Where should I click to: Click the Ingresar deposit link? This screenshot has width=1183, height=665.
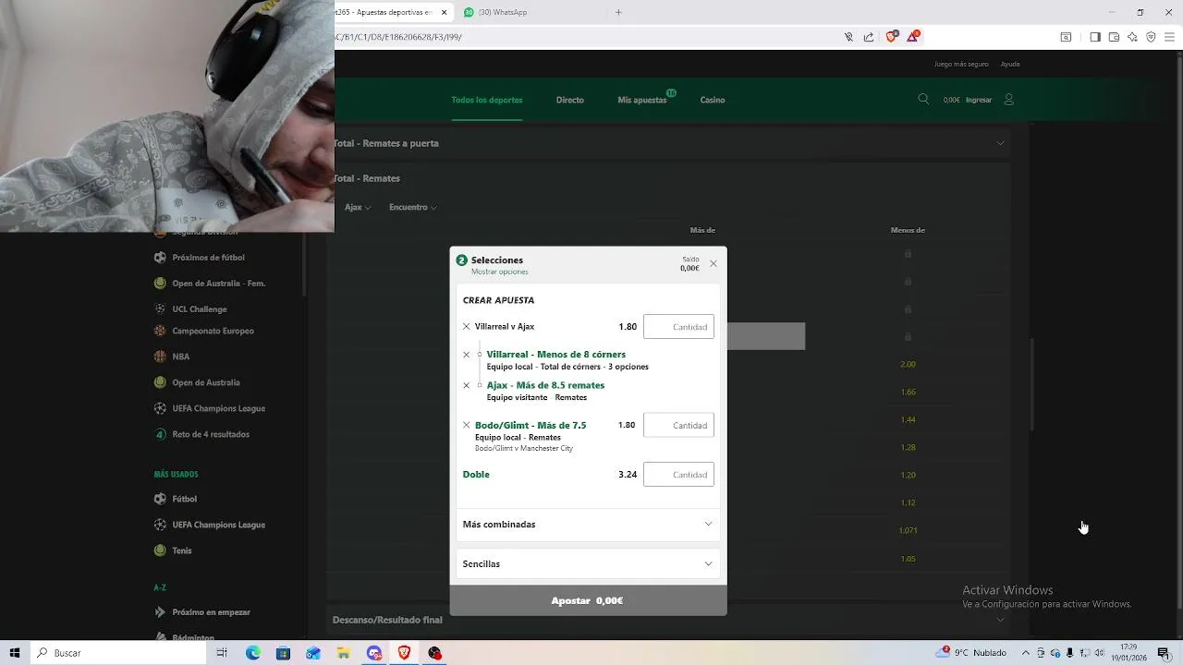point(979,100)
